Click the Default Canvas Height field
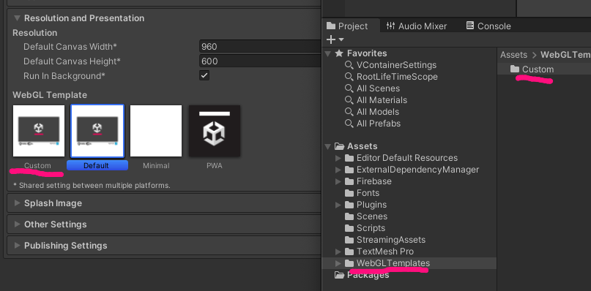 [260, 61]
